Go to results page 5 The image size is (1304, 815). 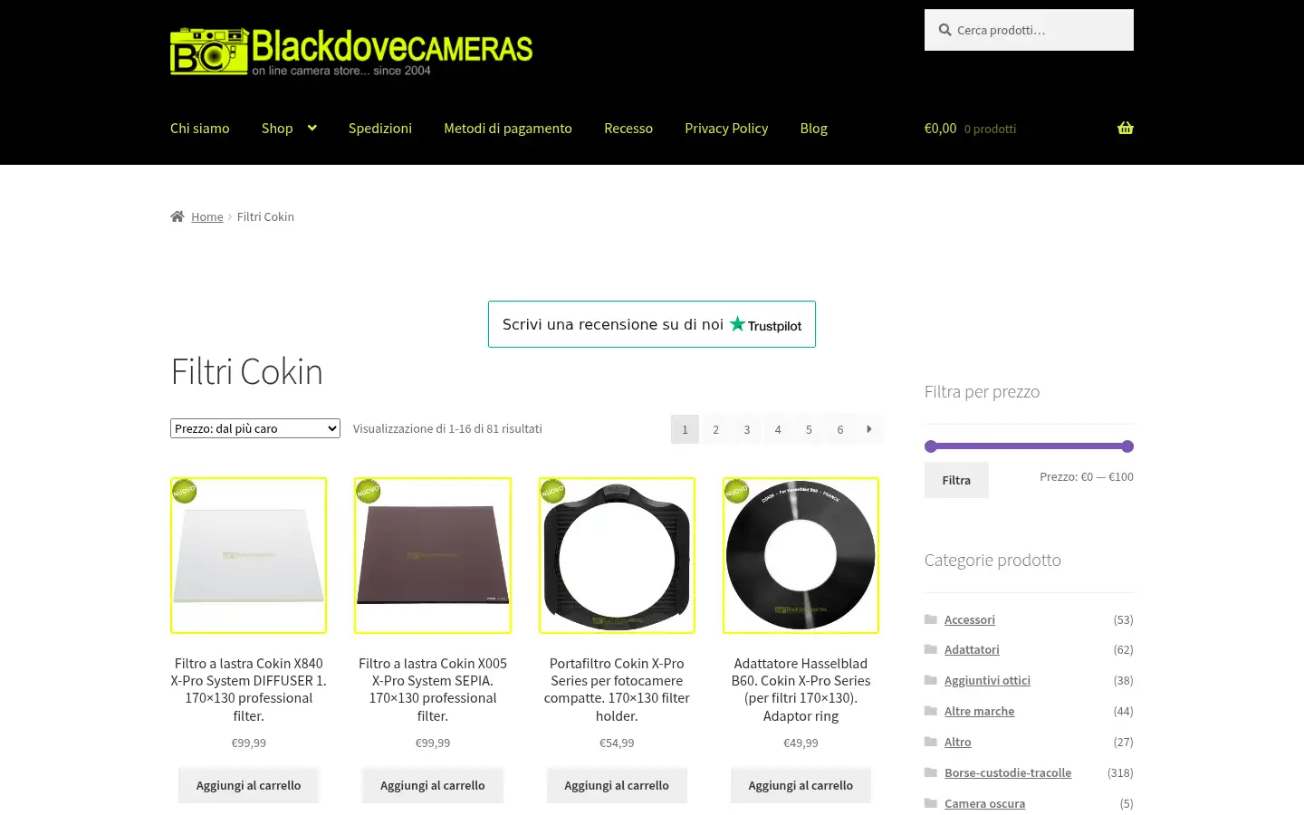(809, 429)
